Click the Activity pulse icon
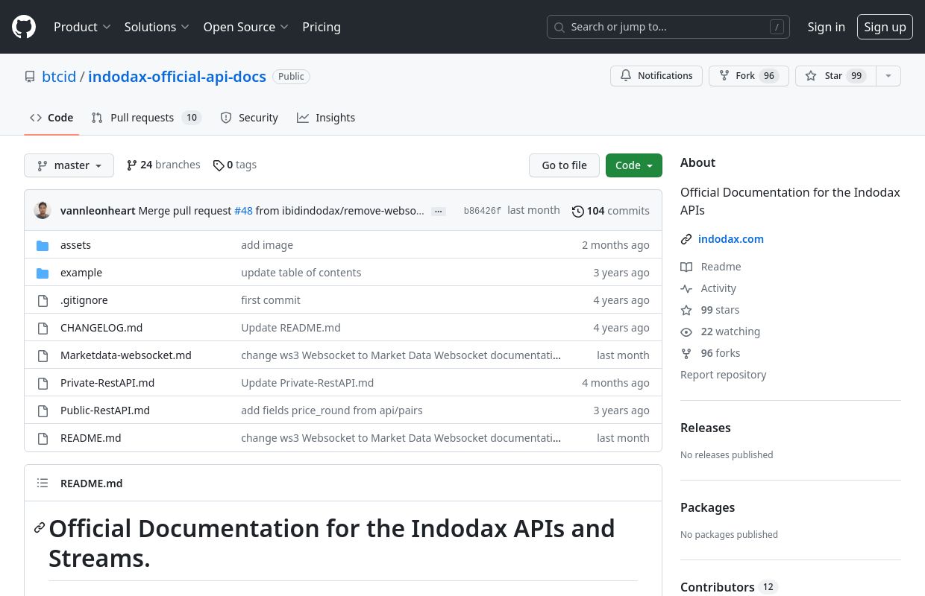Screen dimensions: 925x596 [686, 288]
